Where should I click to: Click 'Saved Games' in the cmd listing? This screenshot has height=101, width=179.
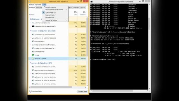click(133, 20)
